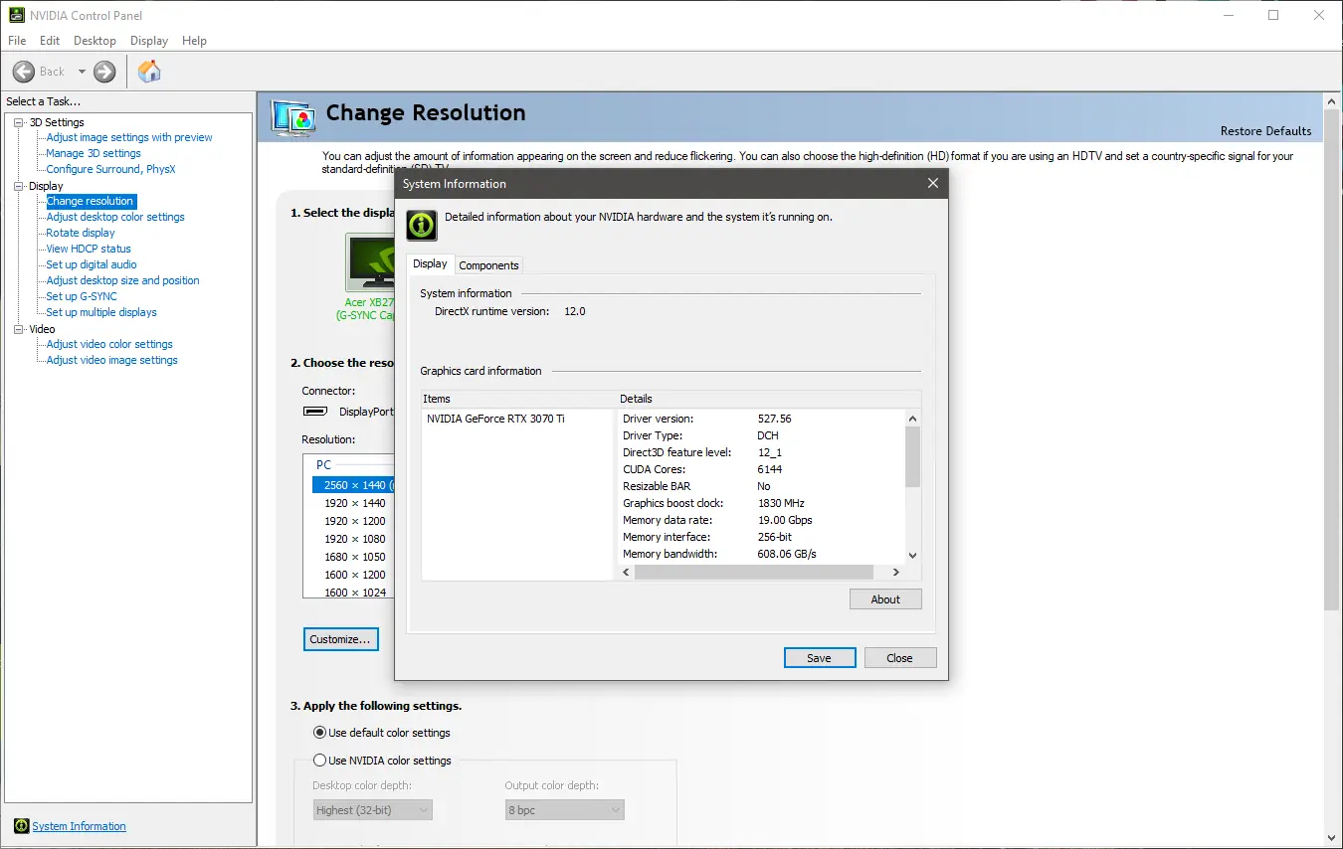Open Configure Surround, PhysX

click(x=110, y=169)
